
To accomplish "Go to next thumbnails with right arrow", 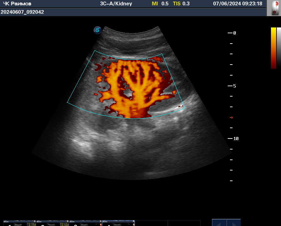I will 234,222.
